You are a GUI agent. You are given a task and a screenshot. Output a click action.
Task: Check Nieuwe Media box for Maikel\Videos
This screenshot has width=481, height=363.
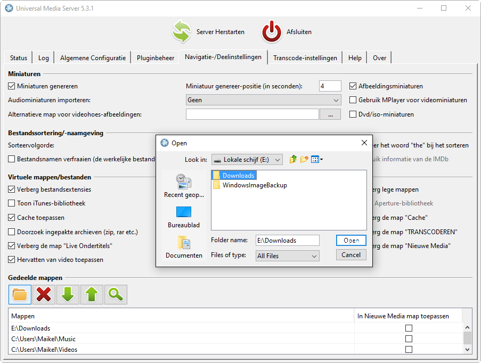[409, 350]
